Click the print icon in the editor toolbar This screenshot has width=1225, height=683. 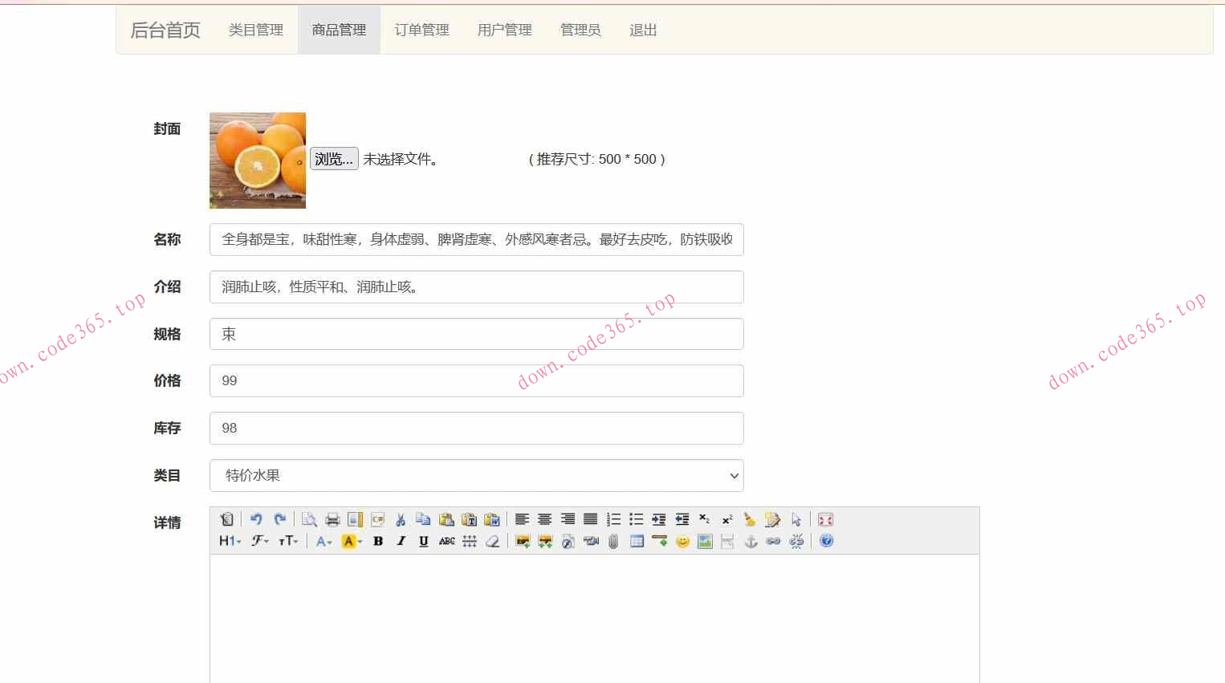[x=331, y=519]
